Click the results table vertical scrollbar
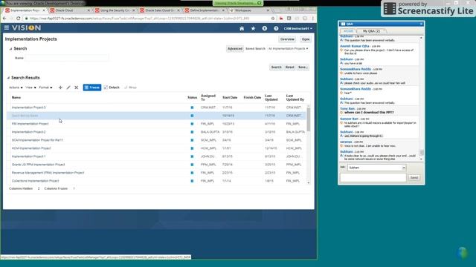Image resolution: width=476 pixels, height=267 pixels. [x=309, y=119]
